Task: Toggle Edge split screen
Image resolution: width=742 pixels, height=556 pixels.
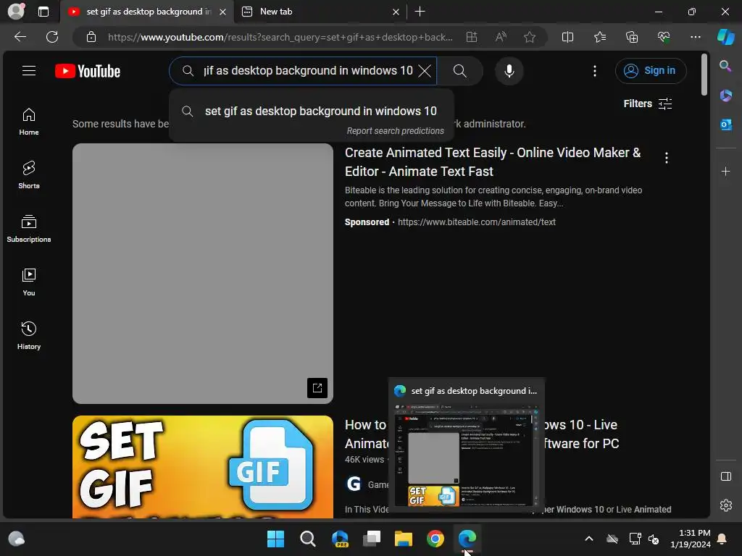Action: click(567, 37)
